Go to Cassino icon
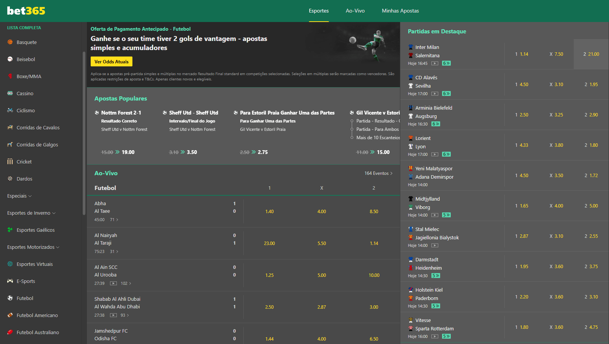Viewport: 609px width, 344px height. pyautogui.click(x=10, y=93)
